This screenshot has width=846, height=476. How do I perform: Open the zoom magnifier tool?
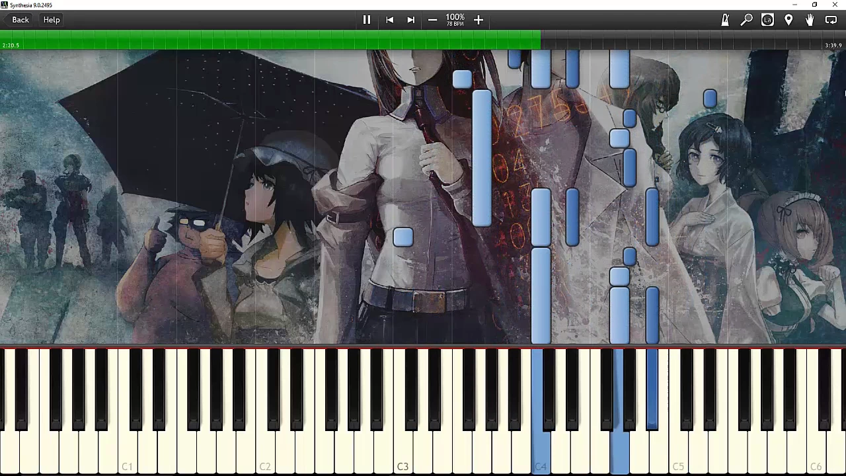(x=746, y=20)
